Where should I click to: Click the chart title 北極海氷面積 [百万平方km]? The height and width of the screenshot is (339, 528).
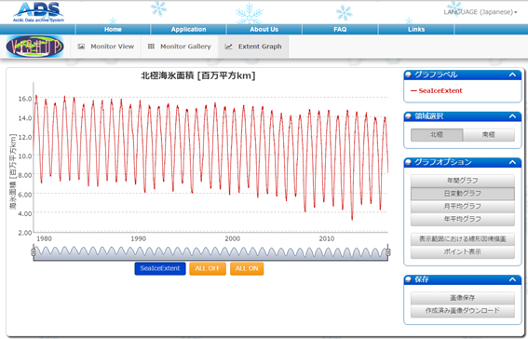[x=198, y=75]
